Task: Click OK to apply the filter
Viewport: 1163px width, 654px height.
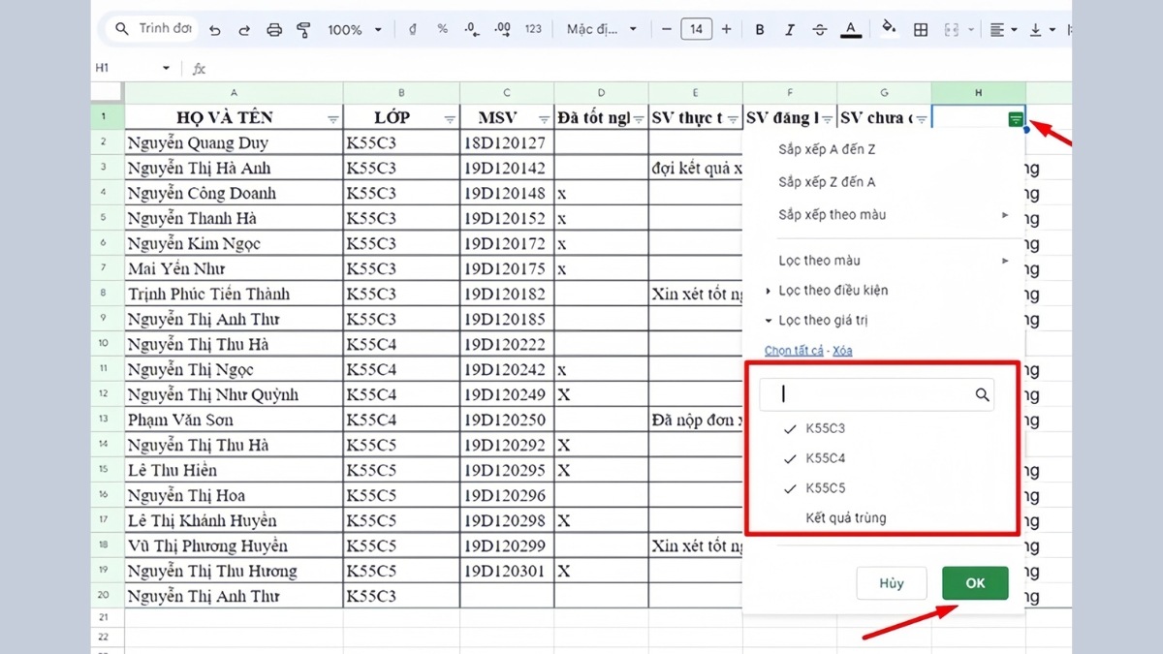Action: point(975,583)
